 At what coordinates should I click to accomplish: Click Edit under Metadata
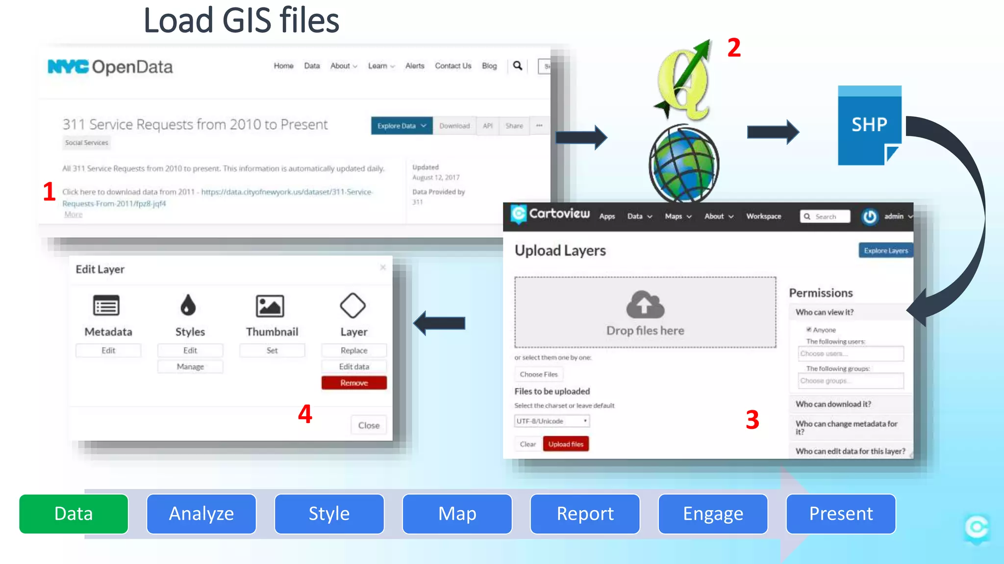108,351
